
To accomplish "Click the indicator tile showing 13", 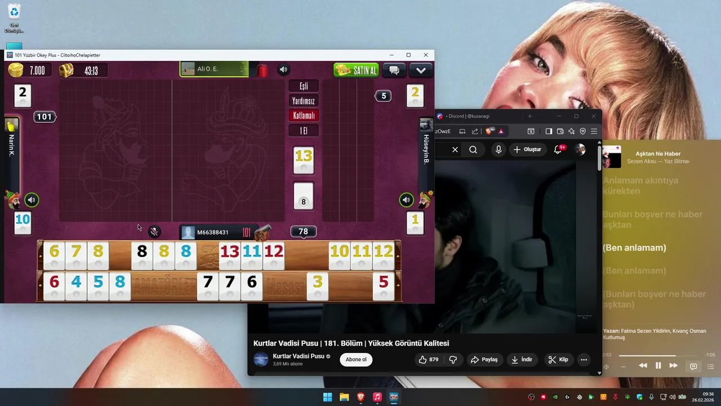I will [304, 160].
